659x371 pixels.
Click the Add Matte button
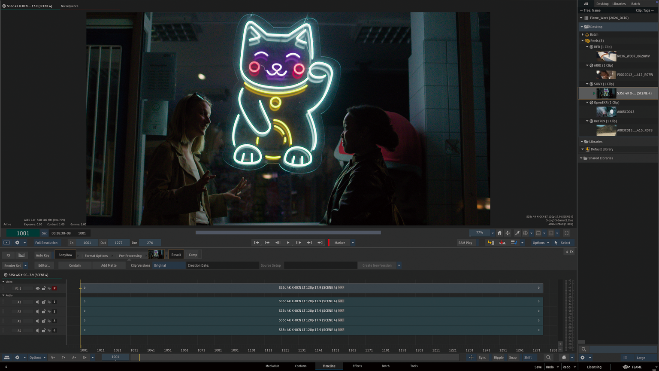(x=109, y=265)
